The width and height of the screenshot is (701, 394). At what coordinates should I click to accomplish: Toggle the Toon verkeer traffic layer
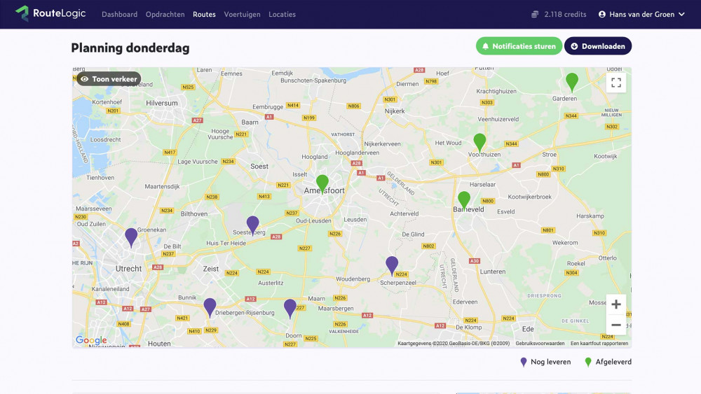(109, 79)
